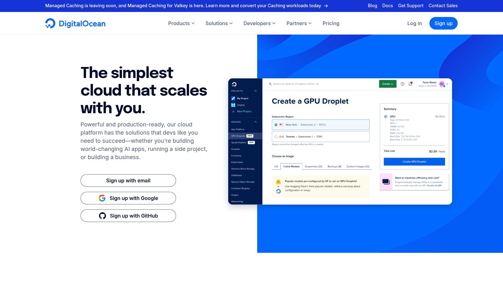This screenshot has height=283, width=503.
Task: Expand the Partners menu
Action: (x=299, y=23)
